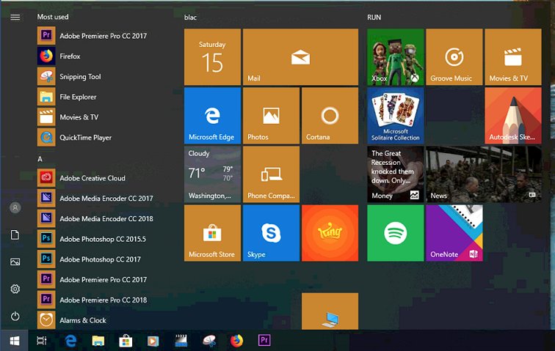
Task: Click the Windows Start button
Action: (x=15, y=340)
